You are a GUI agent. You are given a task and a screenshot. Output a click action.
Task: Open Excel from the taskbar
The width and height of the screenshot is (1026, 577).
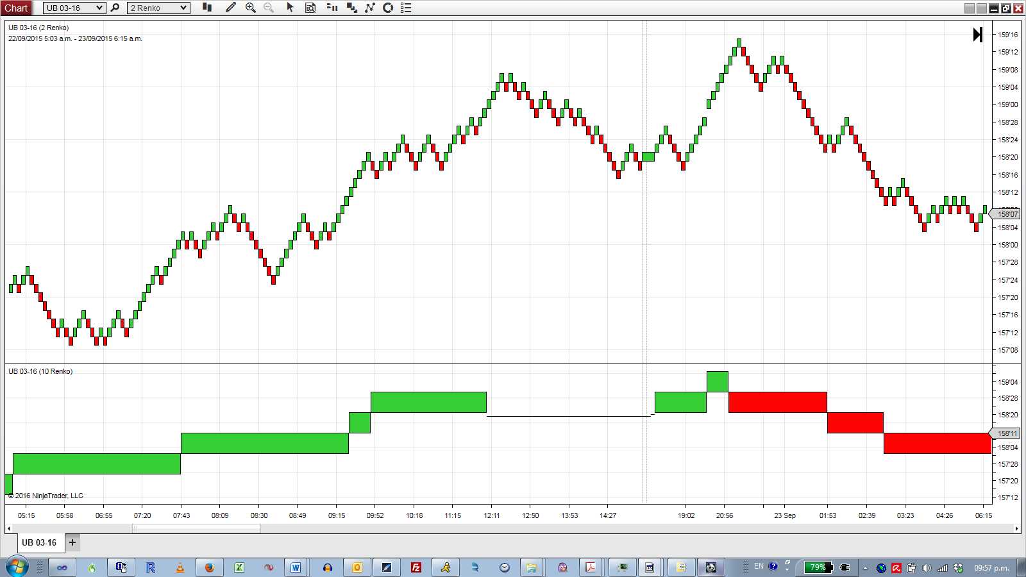click(x=239, y=567)
